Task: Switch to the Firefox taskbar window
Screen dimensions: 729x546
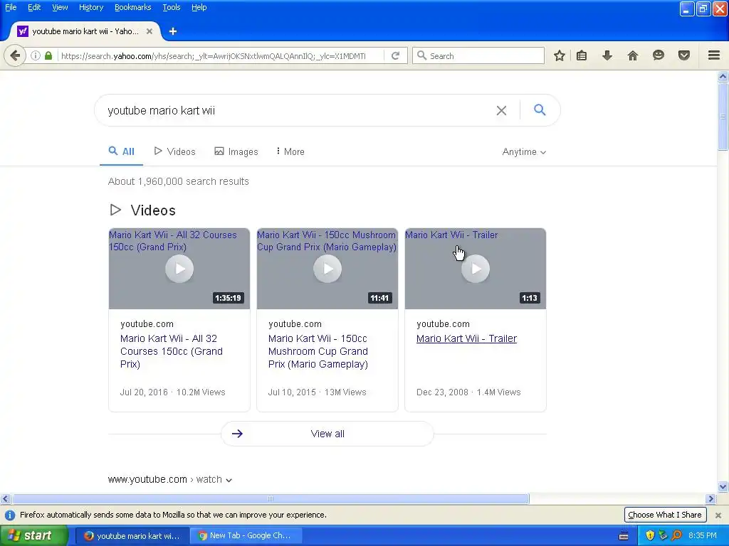Action: (132, 536)
